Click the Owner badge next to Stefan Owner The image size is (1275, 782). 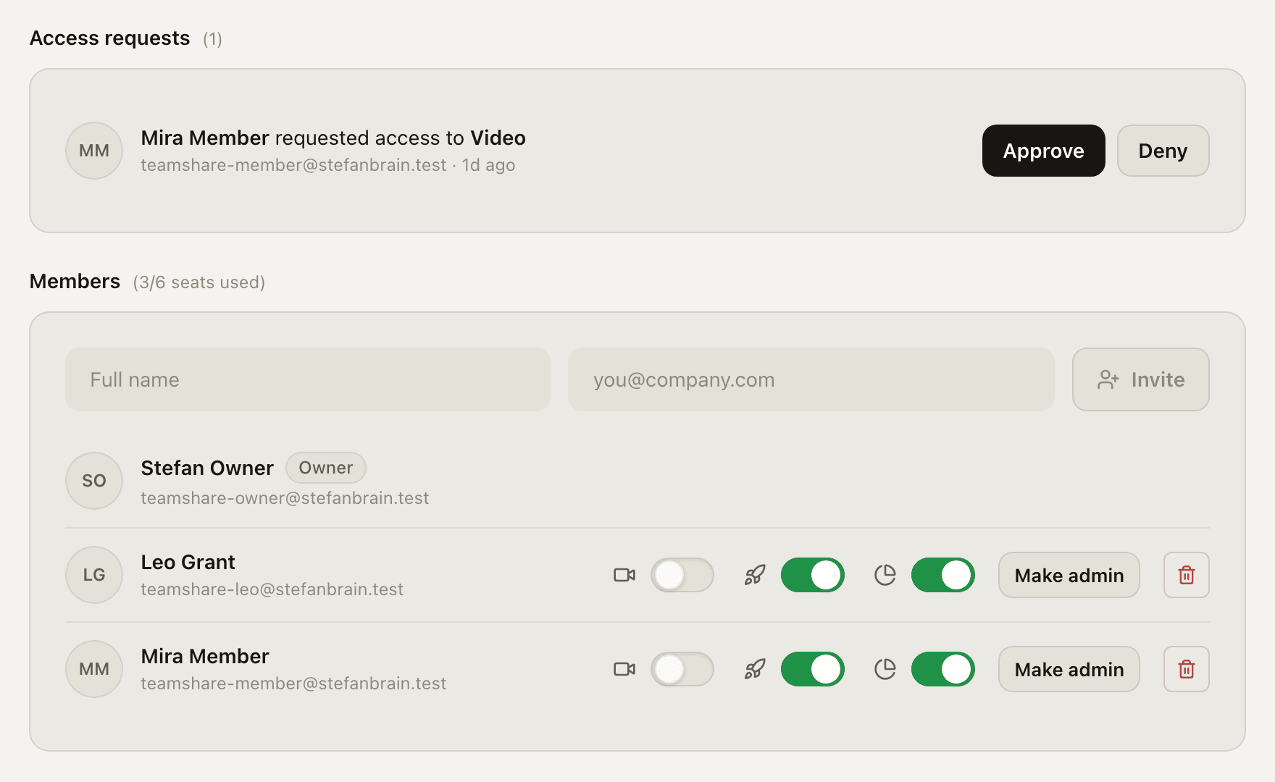[x=326, y=468]
